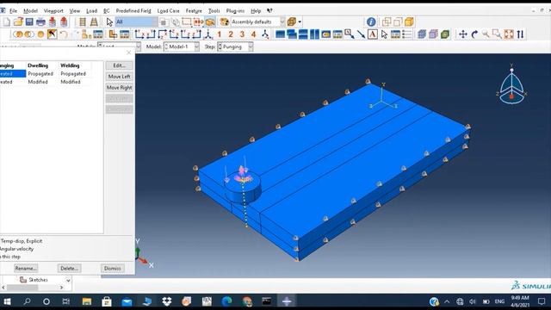Screen dimensions: 551x310
Task: Open the Predefined Field menu
Action: [133, 11]
